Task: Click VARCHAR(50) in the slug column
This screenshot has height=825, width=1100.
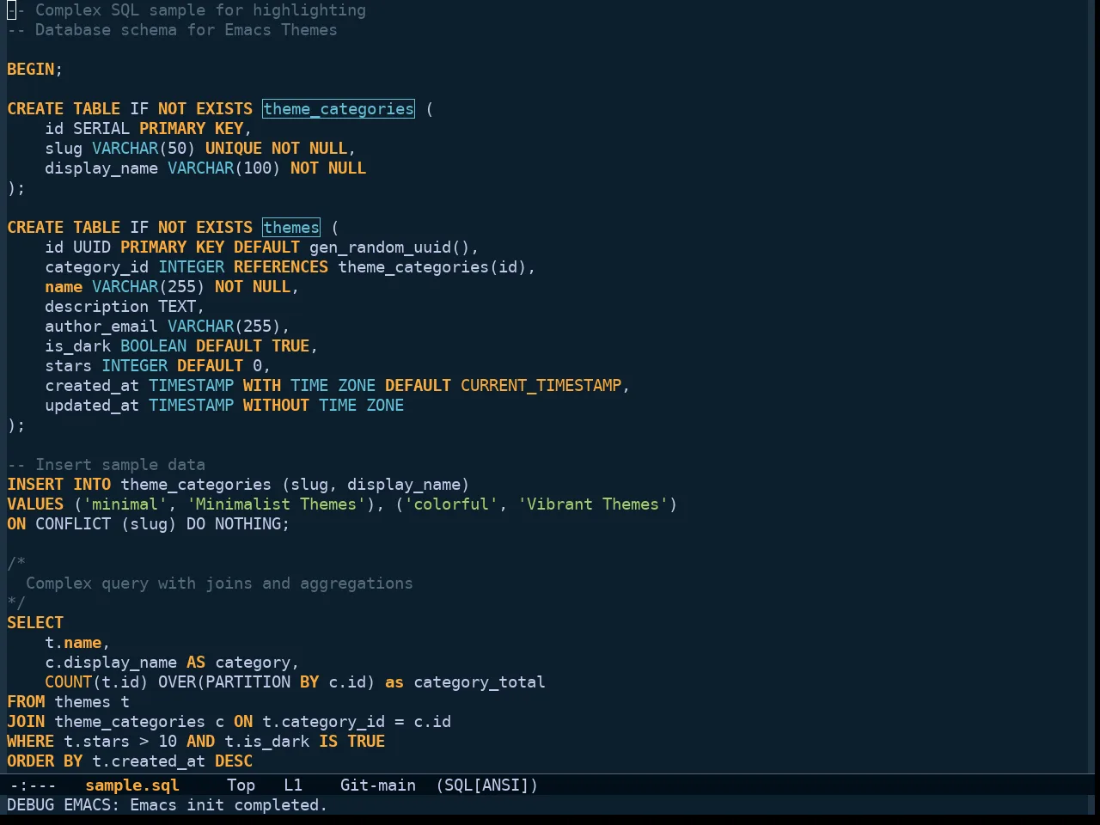Action: point(144,148)
